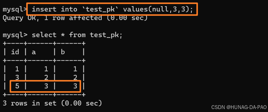
Task: Click the id column header
Action: click(15, 52)
